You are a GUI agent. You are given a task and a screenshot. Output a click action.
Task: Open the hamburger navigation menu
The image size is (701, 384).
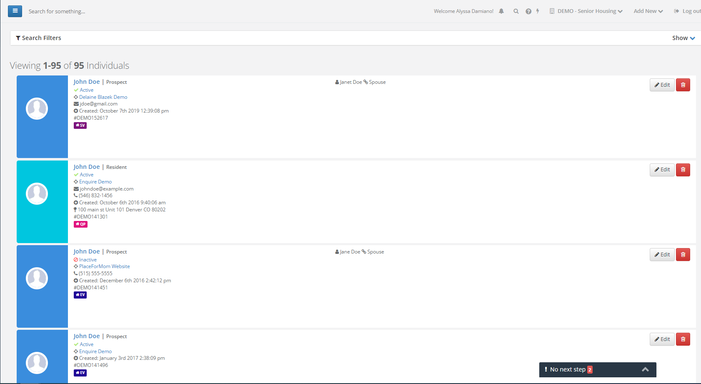15,11
